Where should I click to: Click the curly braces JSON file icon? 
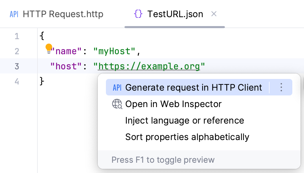pos(138,14)
